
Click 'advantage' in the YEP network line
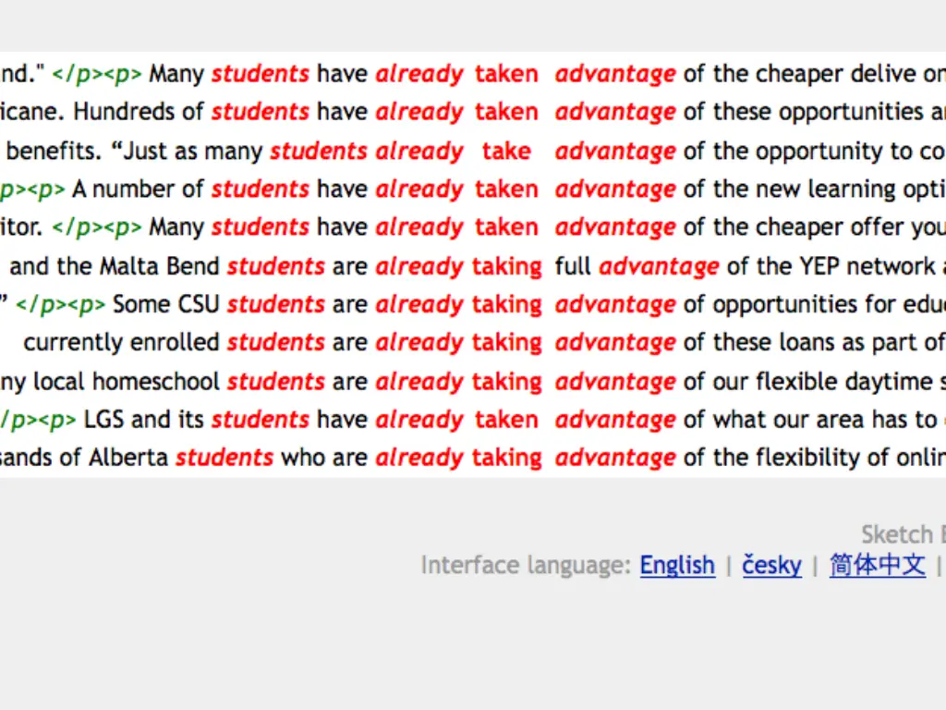659,266
